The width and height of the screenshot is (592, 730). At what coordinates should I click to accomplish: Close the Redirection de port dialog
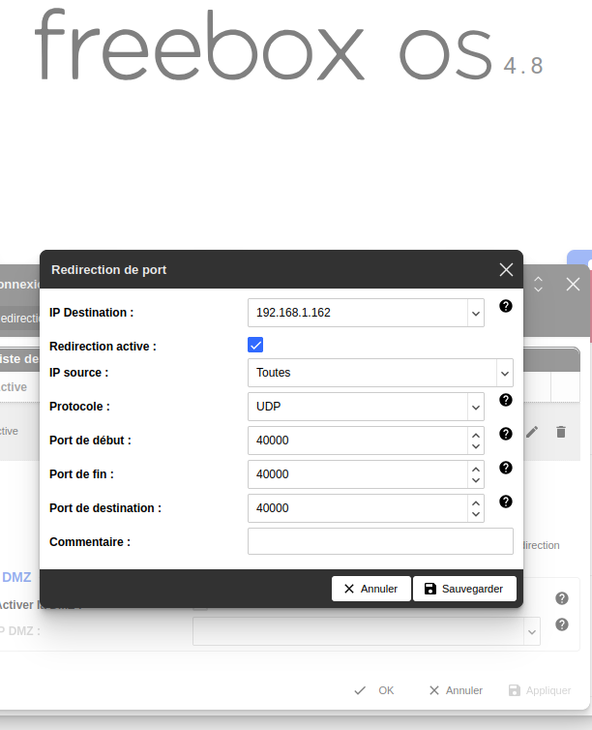click(x=506, y=269)
